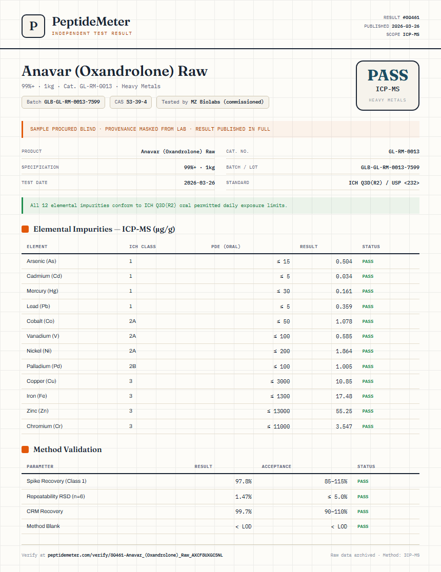The image size is (441, 572).
Task: Click the Cadmium result 0.034
Action: pyautogui.click(x=344, y=276)
